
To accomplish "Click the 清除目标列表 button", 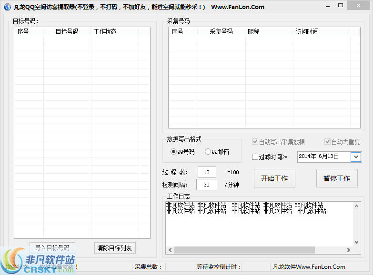I will point(115,248).
